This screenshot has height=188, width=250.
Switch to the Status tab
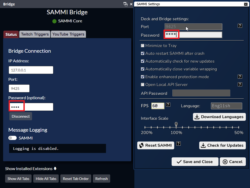pos(11,34)
